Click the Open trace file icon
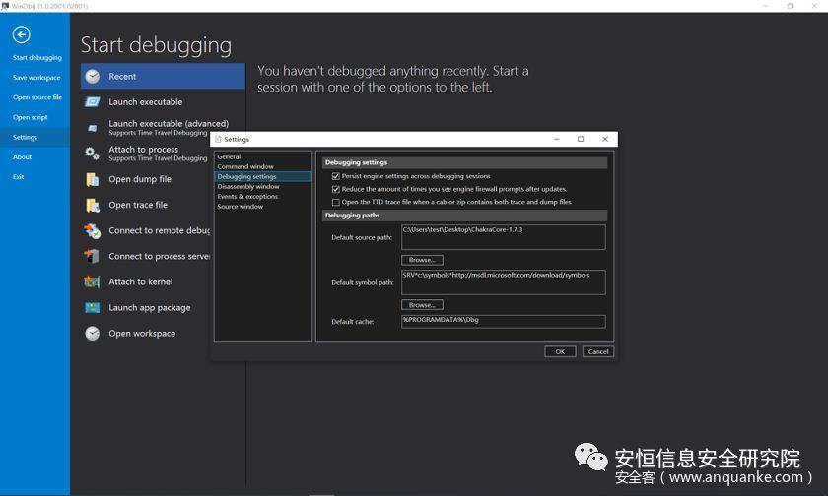The image size is (828, 496). point(93,205)
